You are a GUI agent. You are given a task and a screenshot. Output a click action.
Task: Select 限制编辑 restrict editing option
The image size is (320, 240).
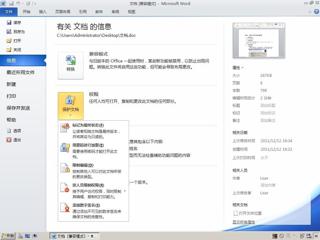pyautogui.click(x=93, y=171)
